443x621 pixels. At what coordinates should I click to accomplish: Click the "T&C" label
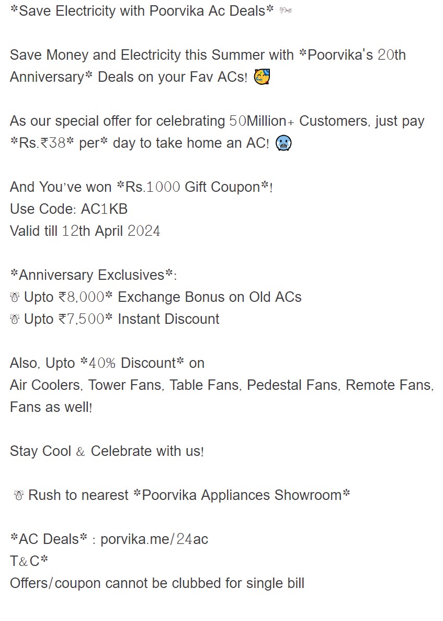(x=25, y=561)
